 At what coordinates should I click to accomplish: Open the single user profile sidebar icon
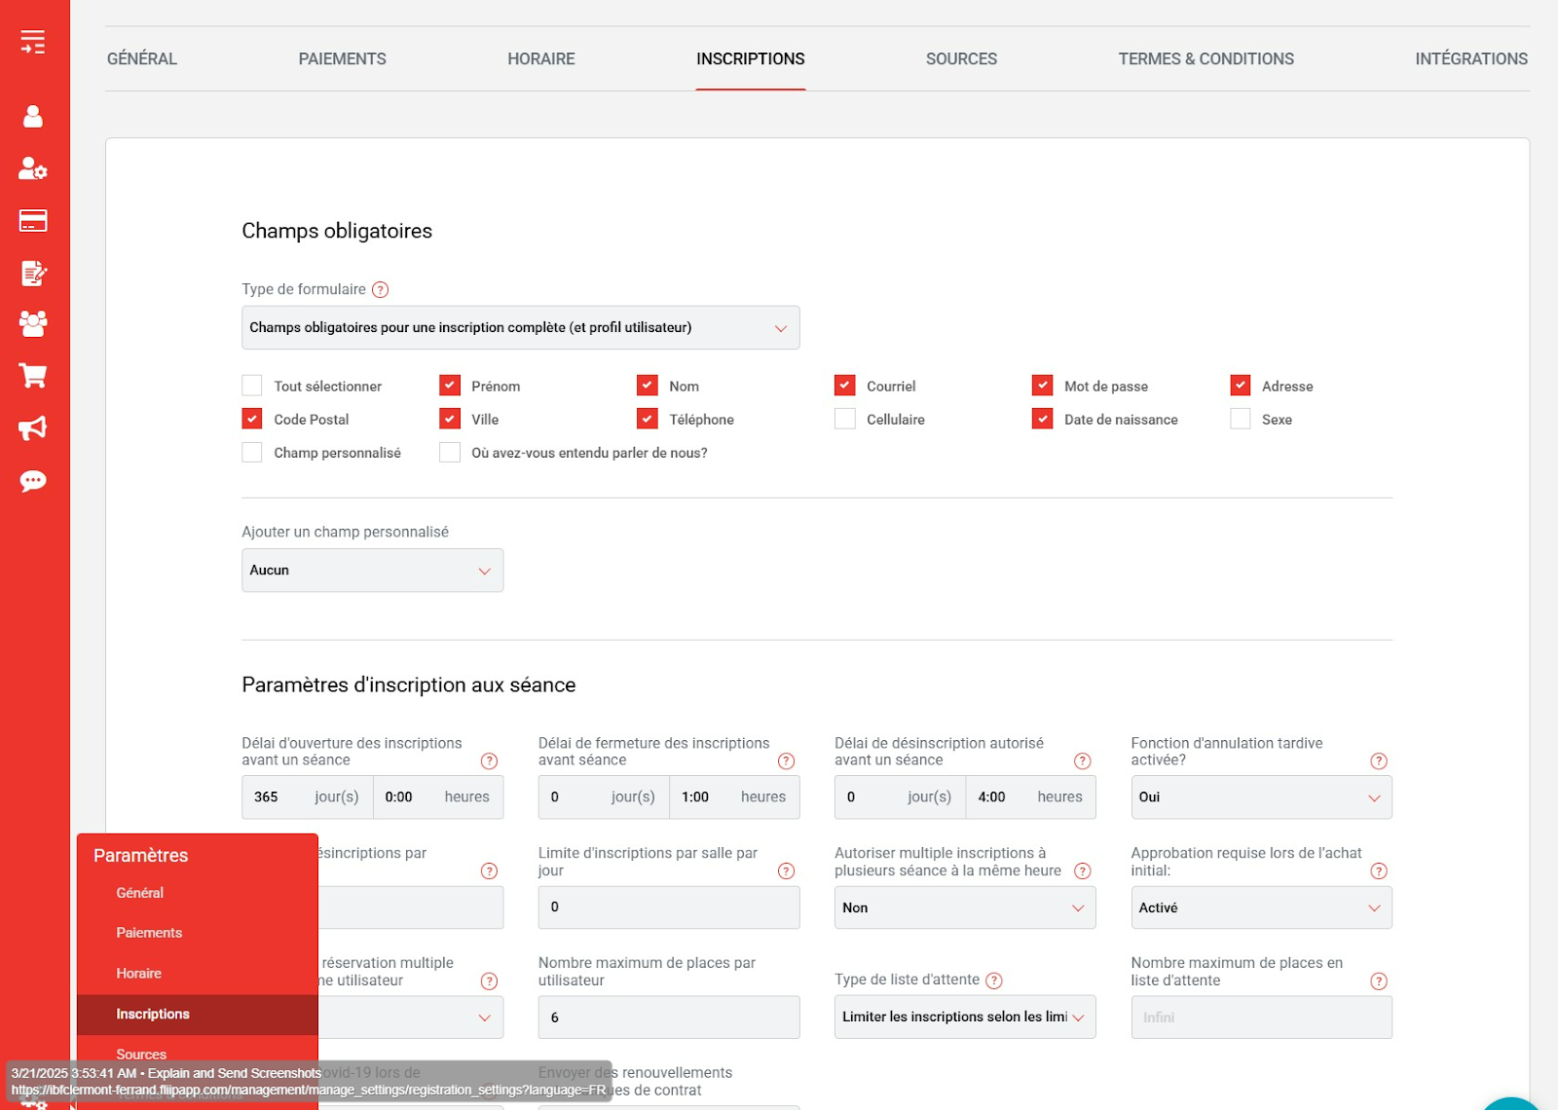tap(33, 117)
